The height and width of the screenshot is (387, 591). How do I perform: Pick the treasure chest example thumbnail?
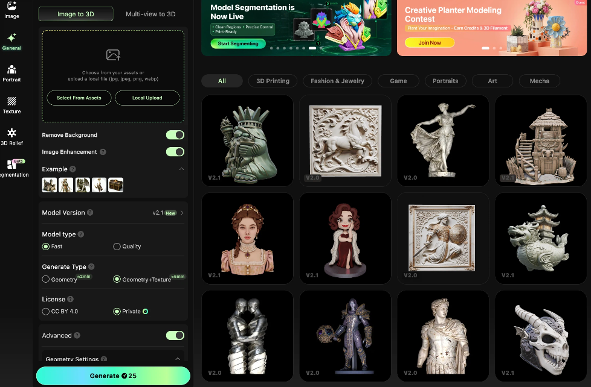(115, 185)
